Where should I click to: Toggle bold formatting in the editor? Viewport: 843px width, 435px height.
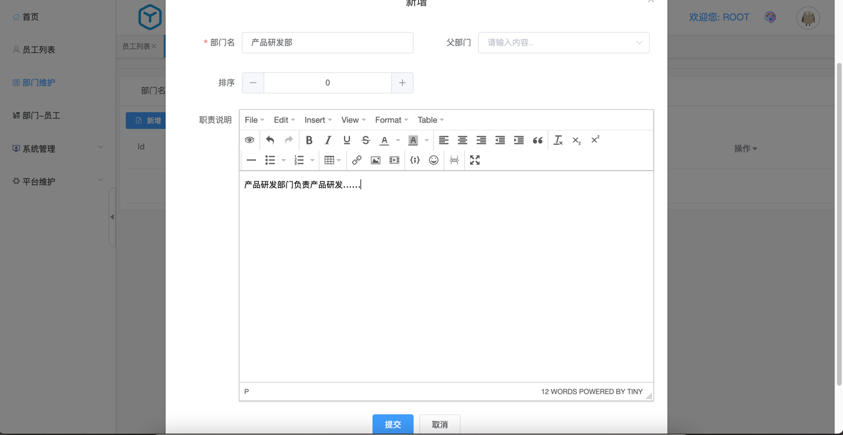(x=309, y=140)
